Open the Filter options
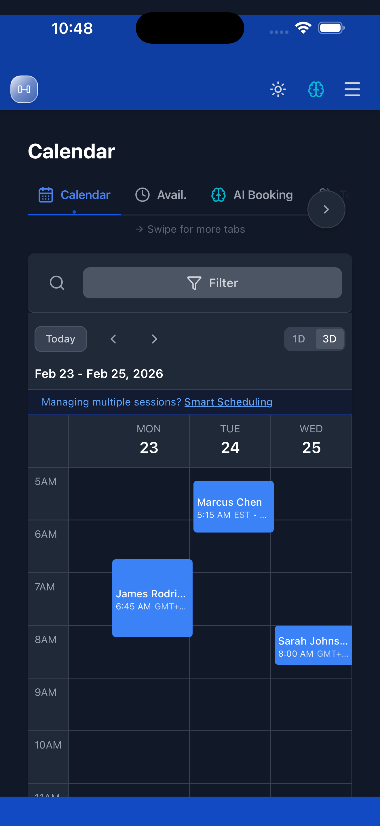 point(212,283)
